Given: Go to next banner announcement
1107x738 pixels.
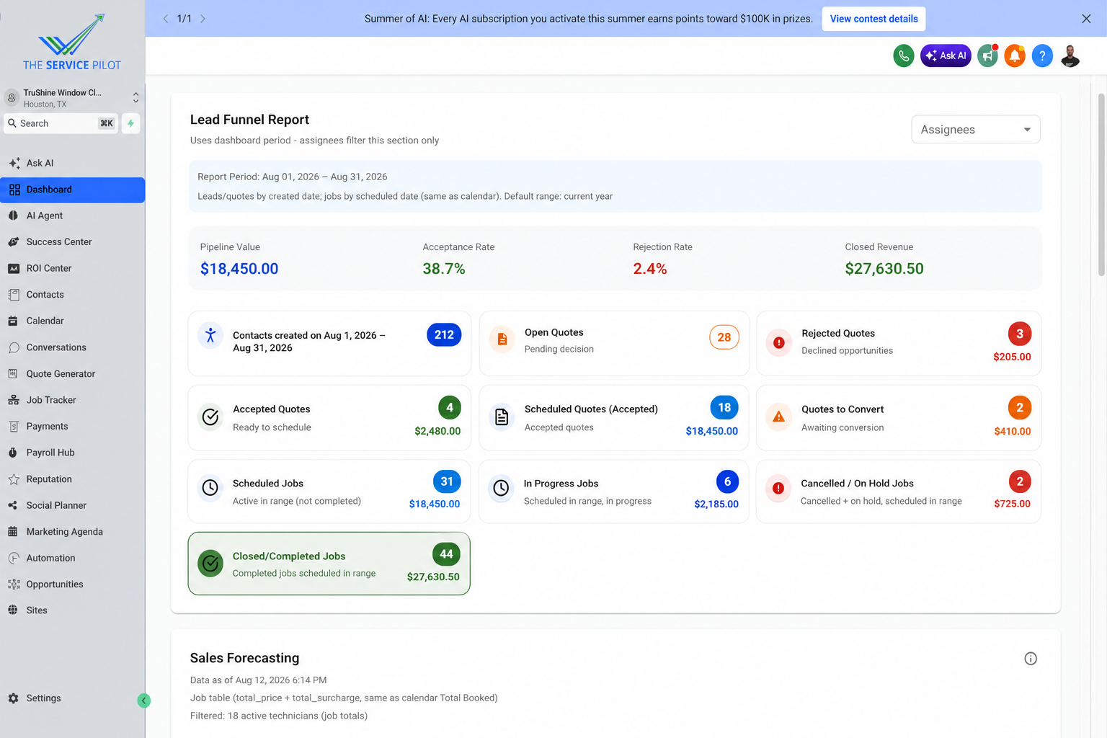Looking at the screenshot, I should click(203, 19).
